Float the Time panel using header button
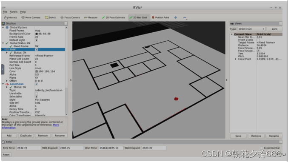The width and height of the screenshot is (288, 162). pyautogui.click(x=281, y=142)
